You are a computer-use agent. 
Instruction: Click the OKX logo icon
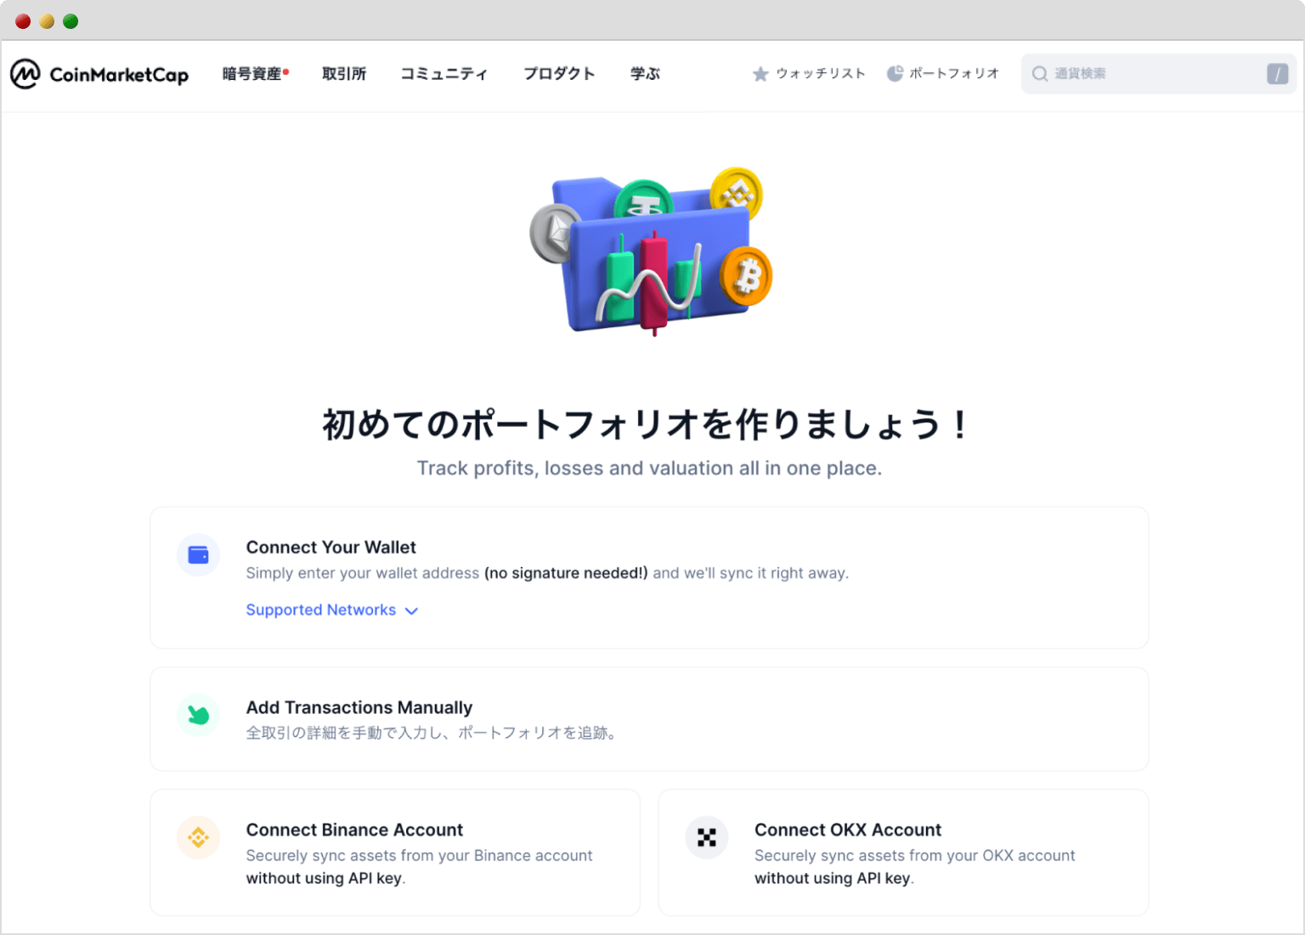point(707,837)
